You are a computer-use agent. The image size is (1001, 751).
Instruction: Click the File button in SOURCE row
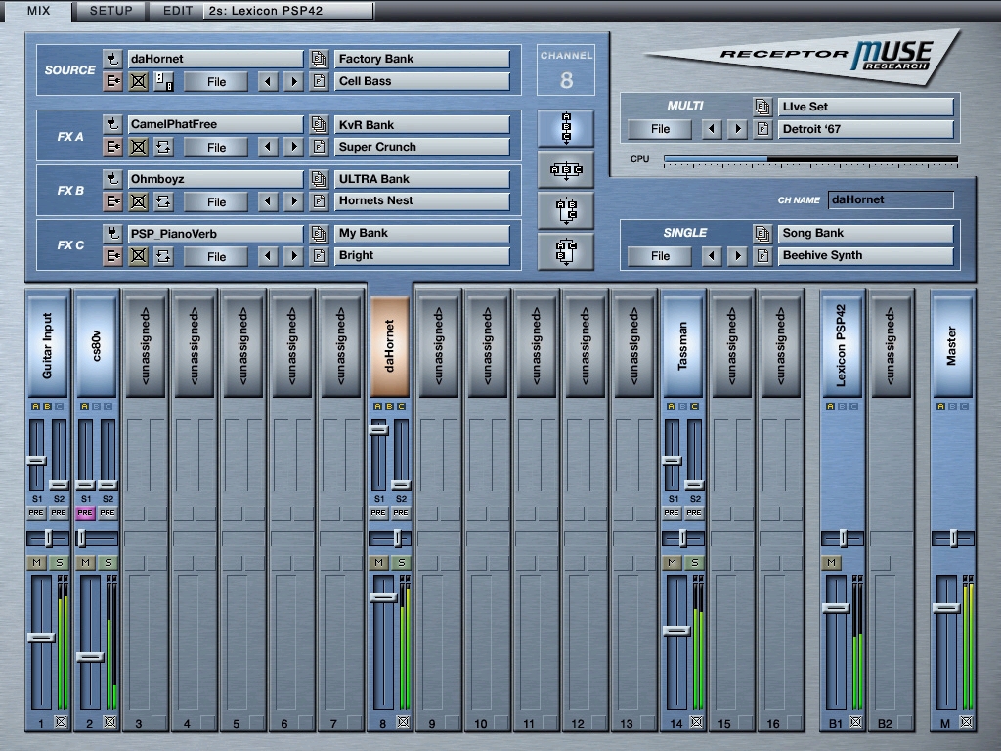(x=216, y=82)
